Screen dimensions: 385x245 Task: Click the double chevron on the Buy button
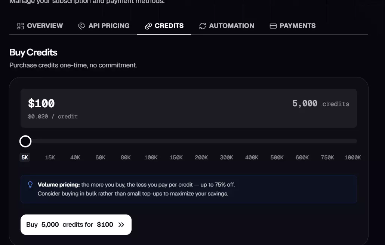tap(121, 225)
